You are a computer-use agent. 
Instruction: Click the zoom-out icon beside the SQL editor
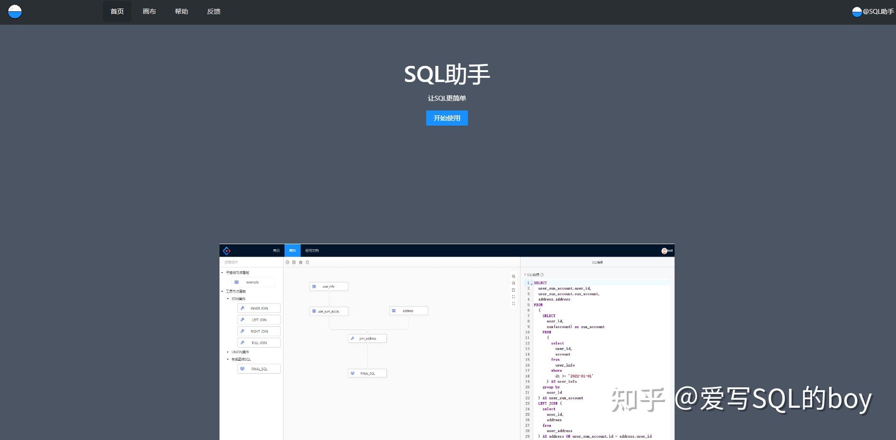[514, 283]
